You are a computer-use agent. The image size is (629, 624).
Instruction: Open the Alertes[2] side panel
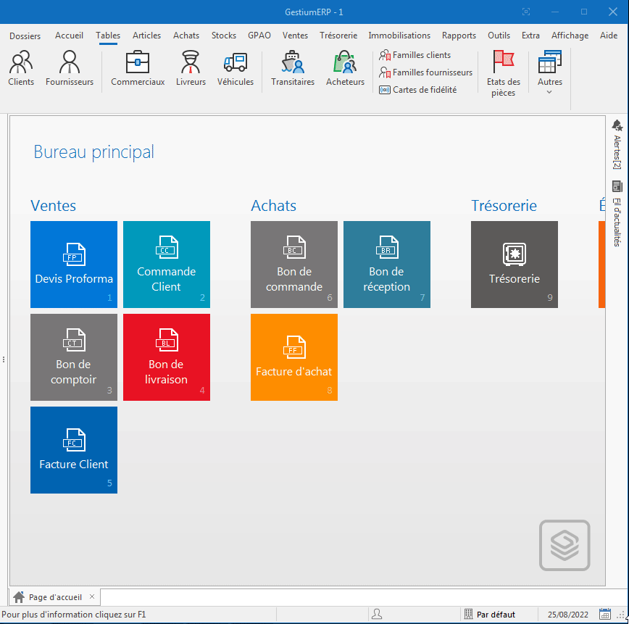coord(617,144)
